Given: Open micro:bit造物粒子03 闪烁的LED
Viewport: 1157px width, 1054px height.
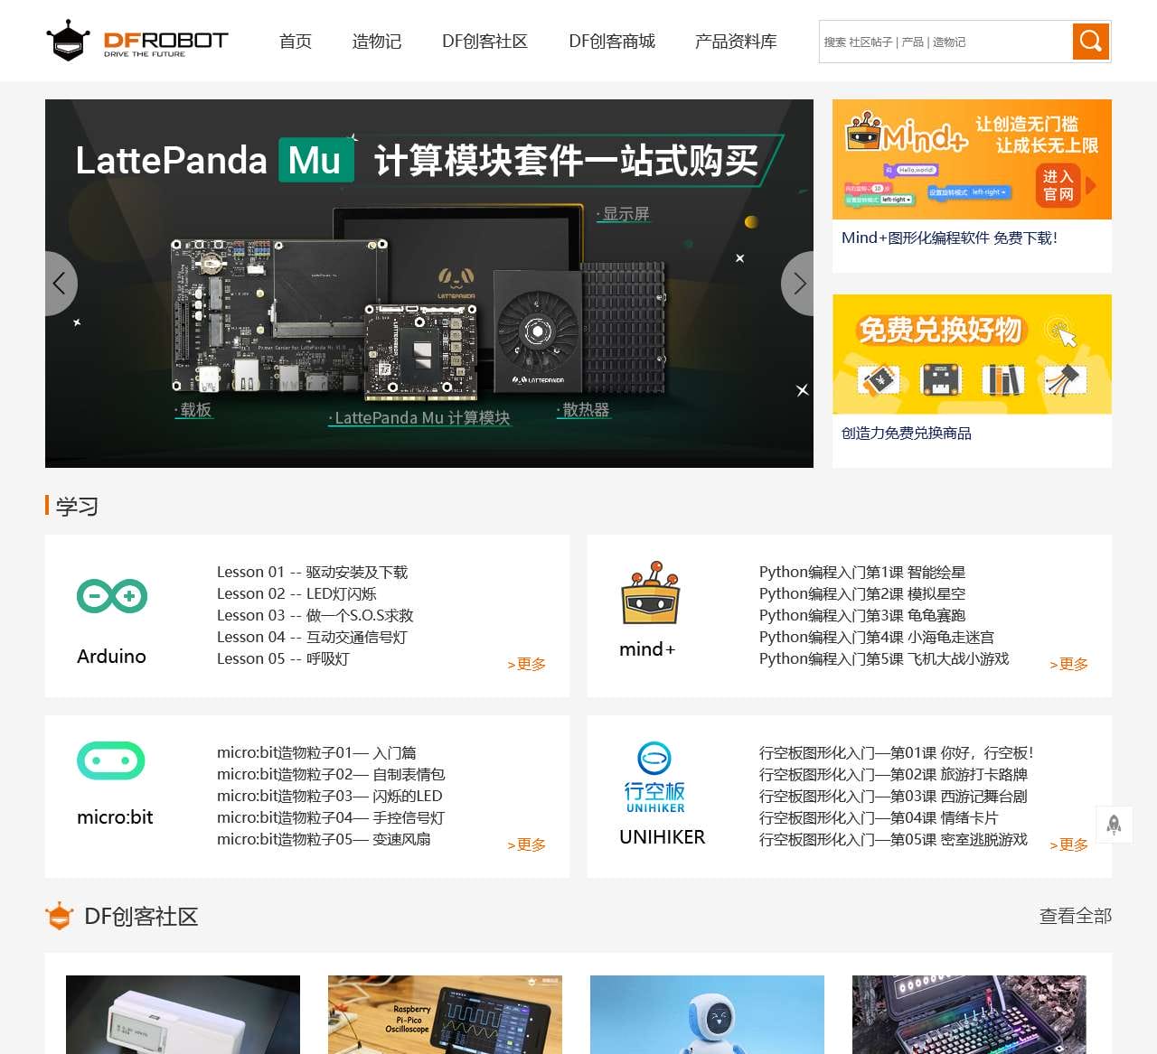Looking at the screenshot, I should pyautogui.click(x=329, y=796).
